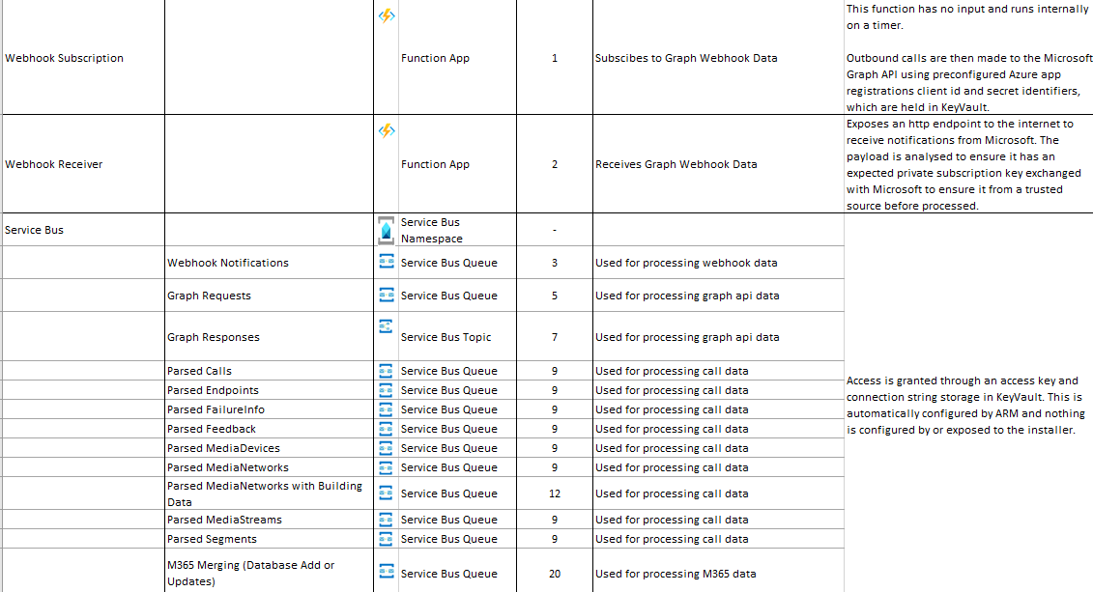The image size is (1093, 592).
Task: Select graph api data description in Graph Requests row
Action: pyautogui.click(x=718, y=296)
